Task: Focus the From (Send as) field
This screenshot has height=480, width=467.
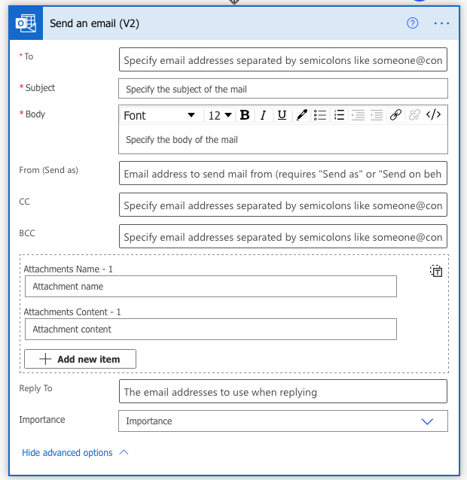Action: coord(282,173)
